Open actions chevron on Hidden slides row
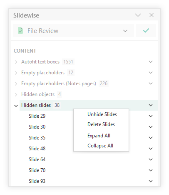Screen dimensions: 169x195 pyautogui.click(x=151, y=105)
